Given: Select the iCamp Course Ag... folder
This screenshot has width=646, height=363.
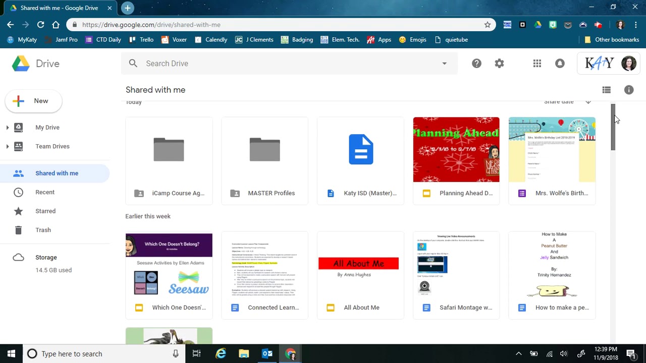Looking at the screenshot, I should coord(169,161).
